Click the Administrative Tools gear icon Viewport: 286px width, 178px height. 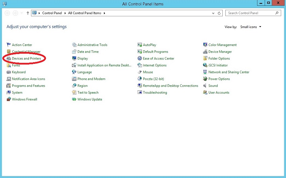(74, 44)
